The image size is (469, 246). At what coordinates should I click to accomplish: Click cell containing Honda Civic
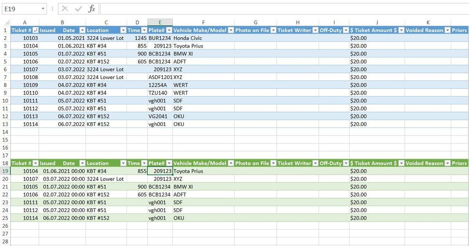pos(203,38)
